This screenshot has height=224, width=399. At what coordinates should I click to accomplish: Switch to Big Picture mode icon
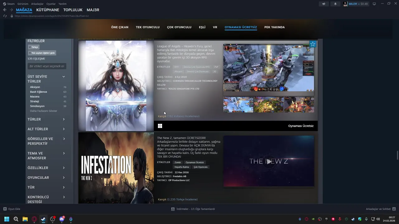[374, 4]
